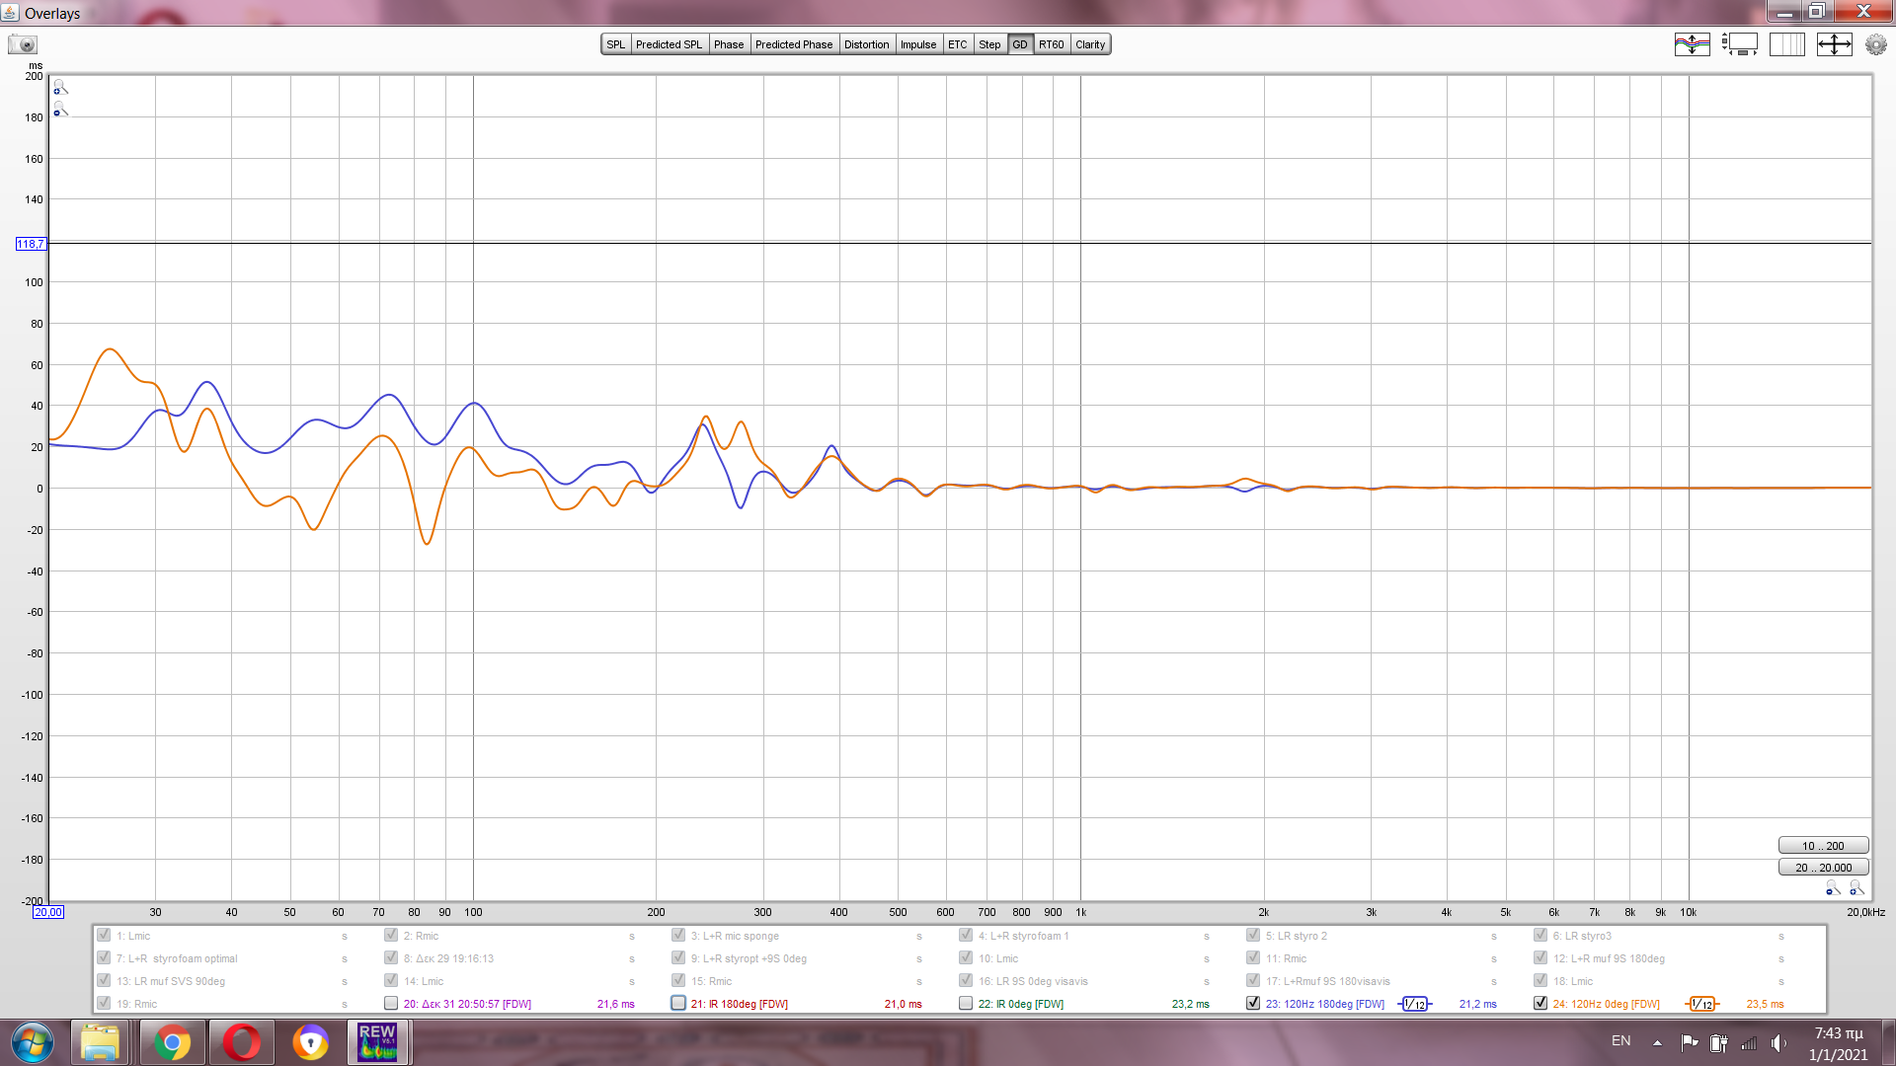Click the fit-to-data graph limits icon
Screen dimensions: 1896x1066
point(1834,44)
